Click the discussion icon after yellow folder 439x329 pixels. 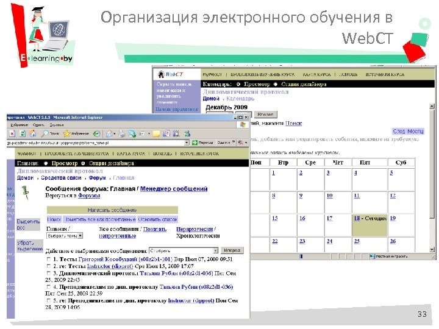click(166, 133)
